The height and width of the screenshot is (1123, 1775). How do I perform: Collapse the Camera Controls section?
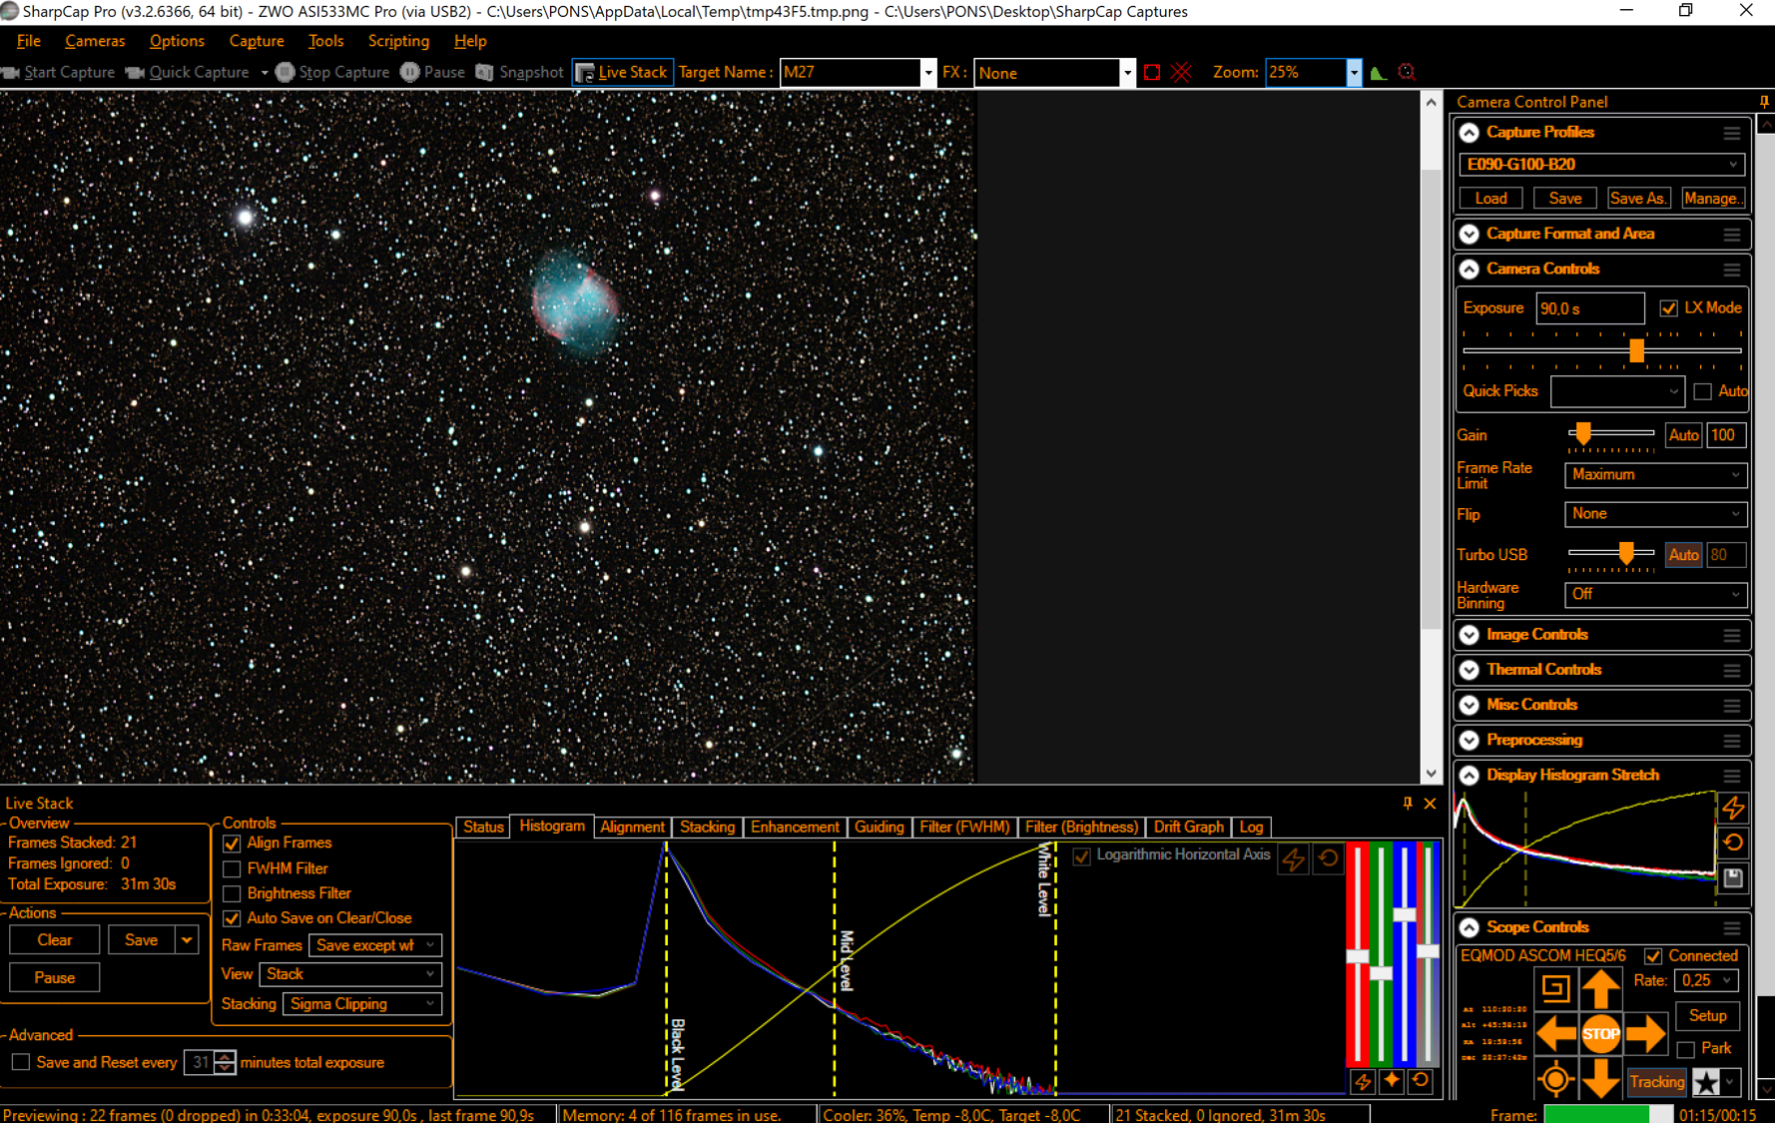coord(1470,270)
